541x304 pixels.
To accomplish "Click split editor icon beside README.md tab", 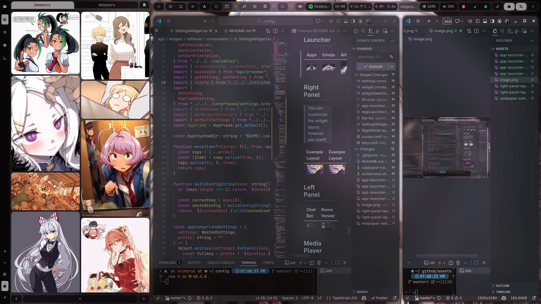I will point(275,31).
